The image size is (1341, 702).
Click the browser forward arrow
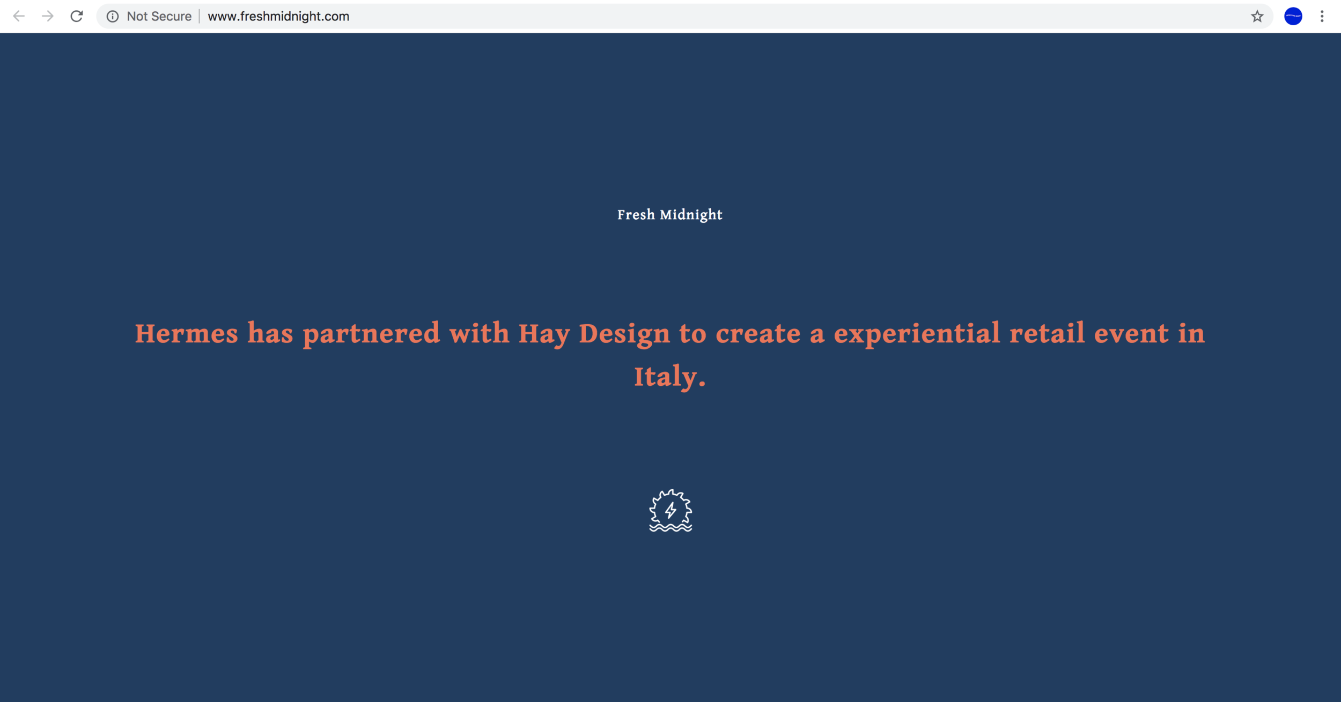click(48, 16)
